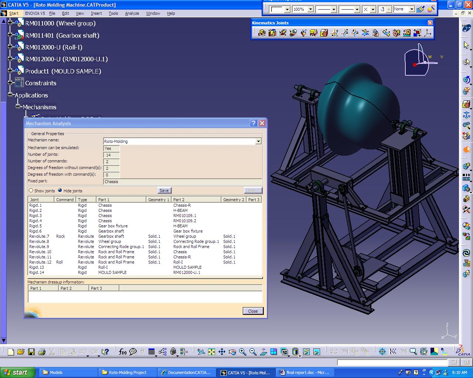473x378 pixels.
Task: Select the Roll Curve Joint tool
Action: tap(355, 33)
